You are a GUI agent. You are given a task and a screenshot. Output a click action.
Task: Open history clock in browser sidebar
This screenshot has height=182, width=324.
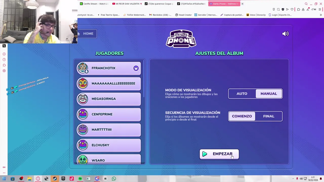click(x=4, y=60)
